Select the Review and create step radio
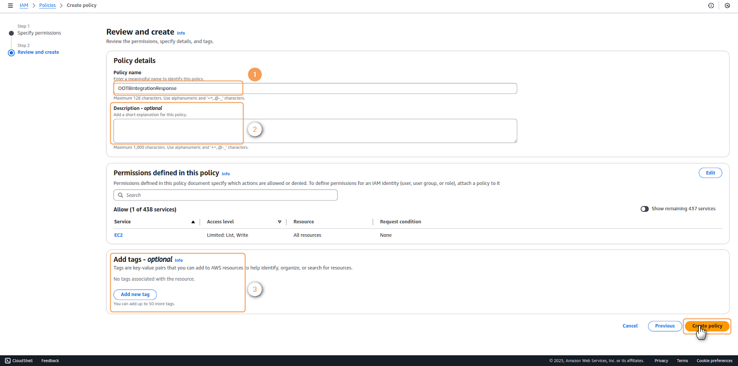The image size is (738, 366). [12, 53]
